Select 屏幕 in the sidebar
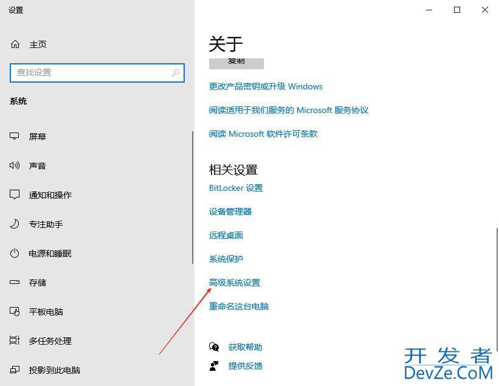Screen dimensions: 499x386 (x=38, y=137)
